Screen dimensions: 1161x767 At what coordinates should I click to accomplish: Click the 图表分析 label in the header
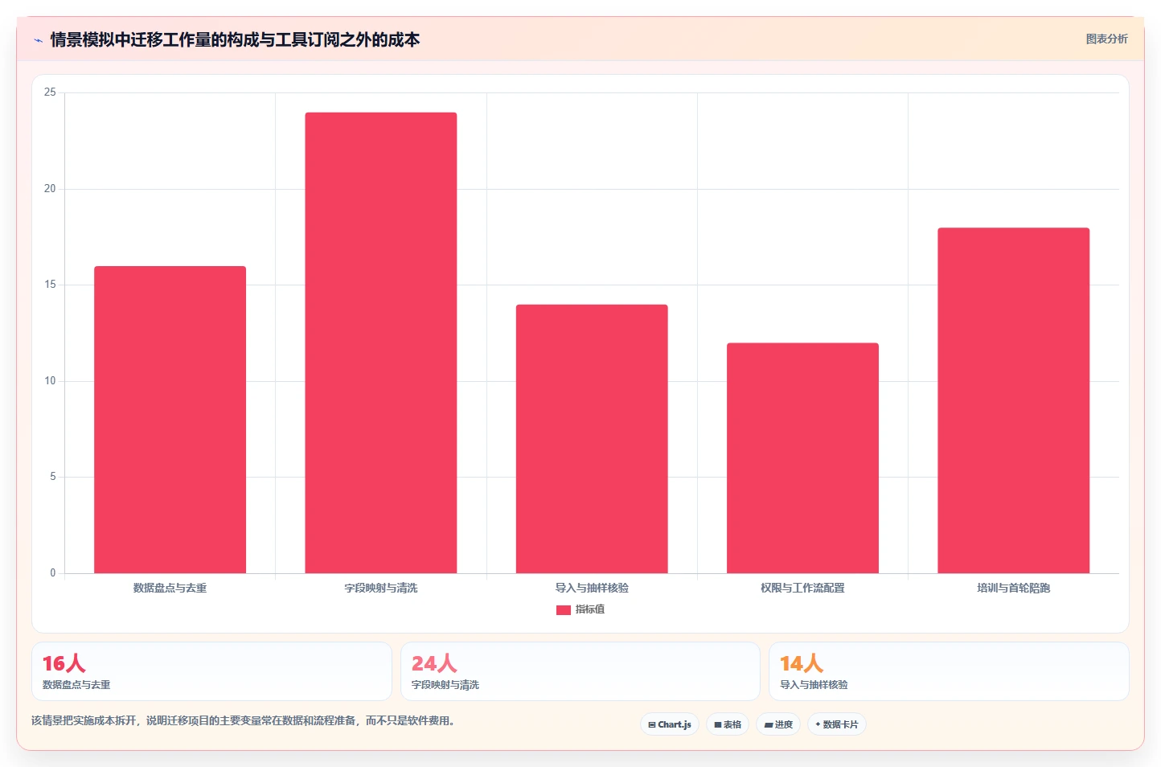(1106, 39)
